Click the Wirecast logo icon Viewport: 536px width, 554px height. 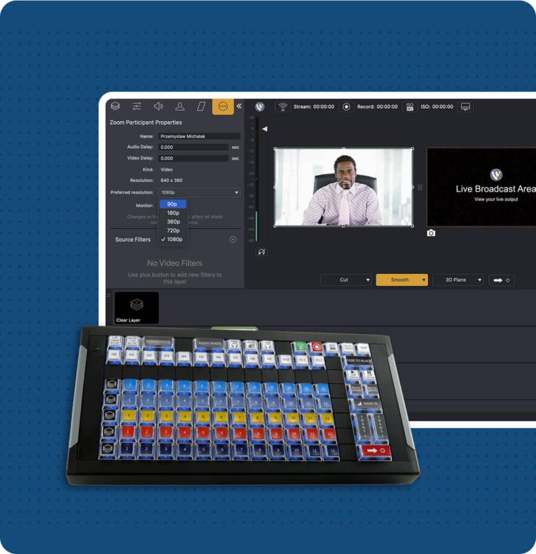pyautogui.click(x=259, y=107)
